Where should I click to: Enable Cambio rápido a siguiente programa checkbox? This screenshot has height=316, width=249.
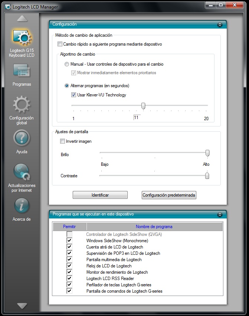[x=60, y=44]
